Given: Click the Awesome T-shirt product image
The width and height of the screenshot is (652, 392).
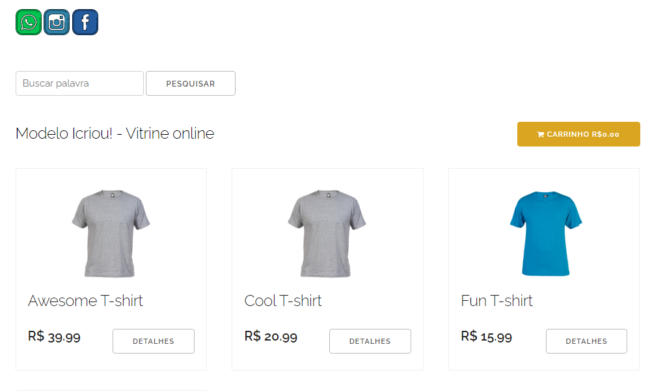Looking at the screenshot, I should pos(111,234).
